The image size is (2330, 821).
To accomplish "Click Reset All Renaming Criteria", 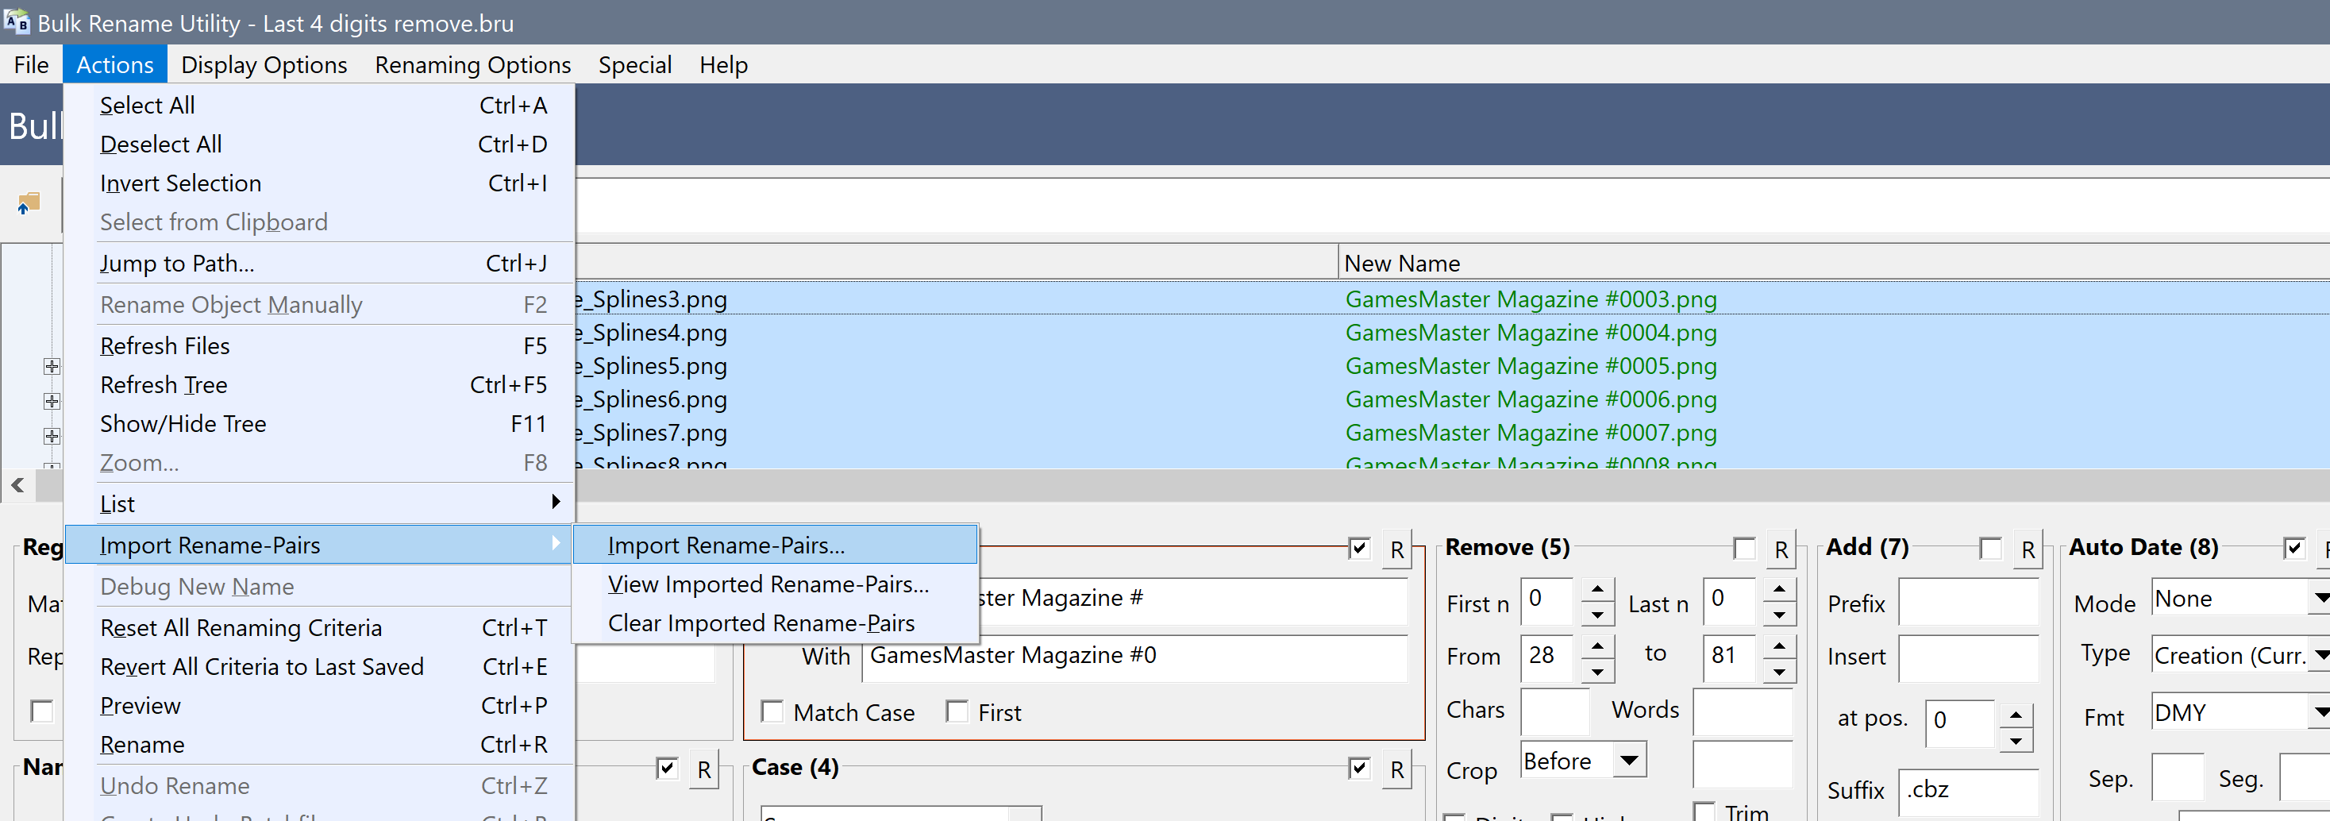I will coord(320,627).
